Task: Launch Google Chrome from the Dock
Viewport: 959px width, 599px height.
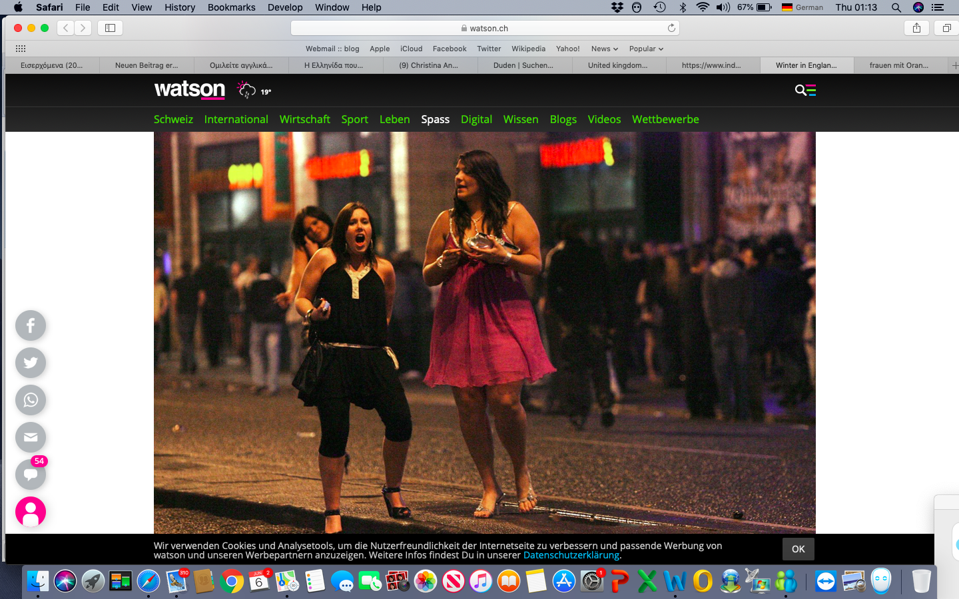Action: [232, 581]
